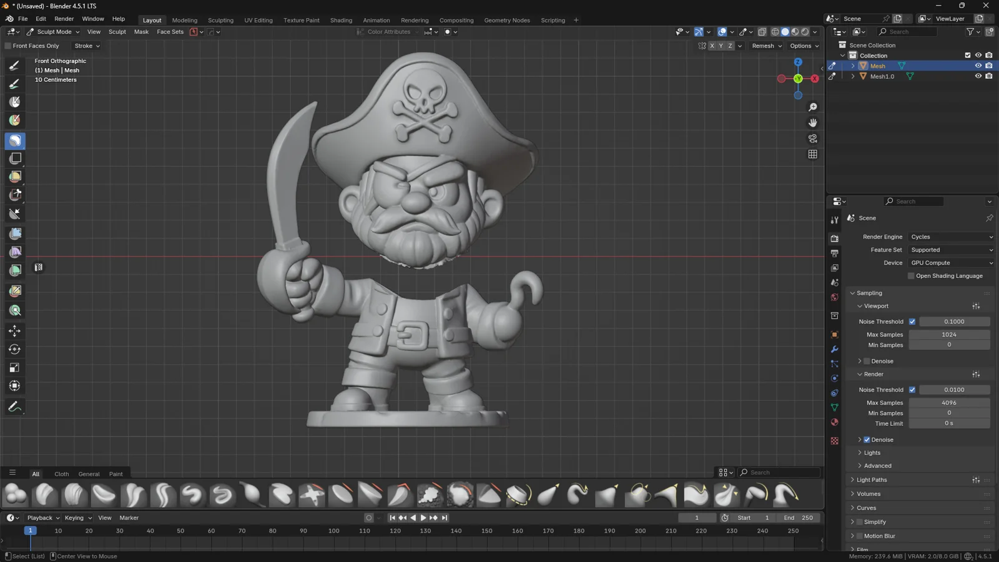Toggle the Open Shading Language checkbox

[x=911, y=276]
